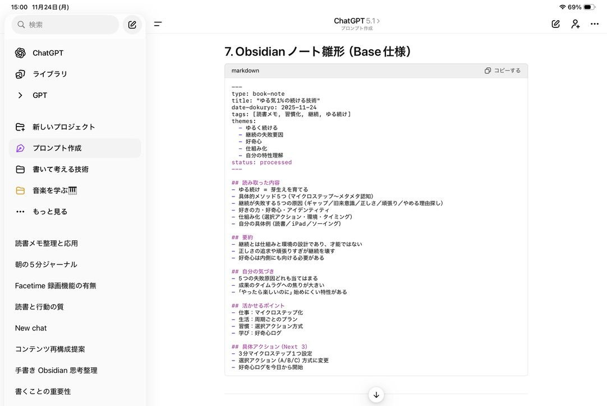Click the scroll-to-bottom arrow
The width and height of the screenshot is (607, 406).
coord(376,394)
